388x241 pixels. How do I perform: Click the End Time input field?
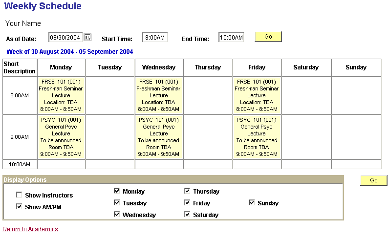[231, 38]
